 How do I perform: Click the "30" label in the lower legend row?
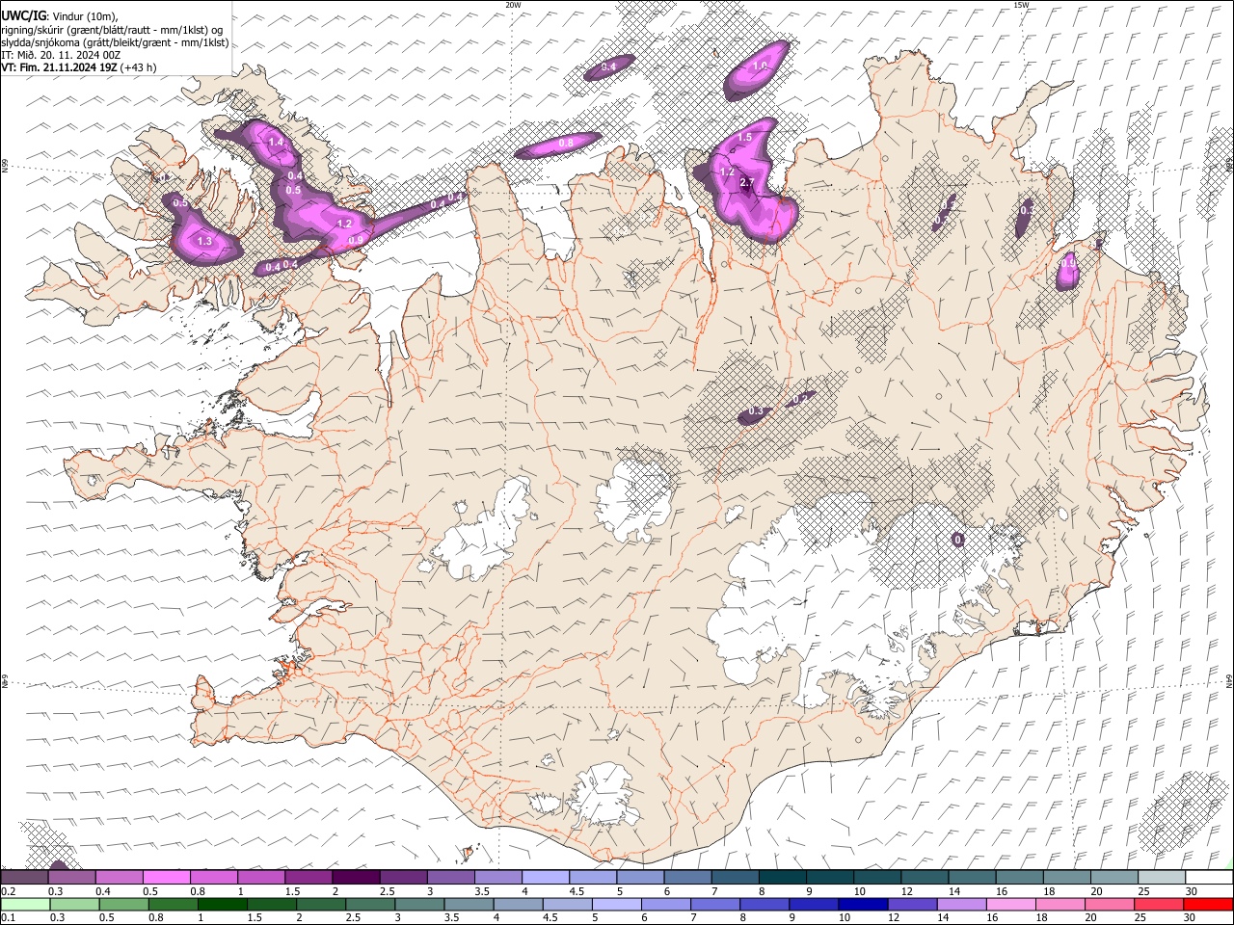pos(1192,918)
